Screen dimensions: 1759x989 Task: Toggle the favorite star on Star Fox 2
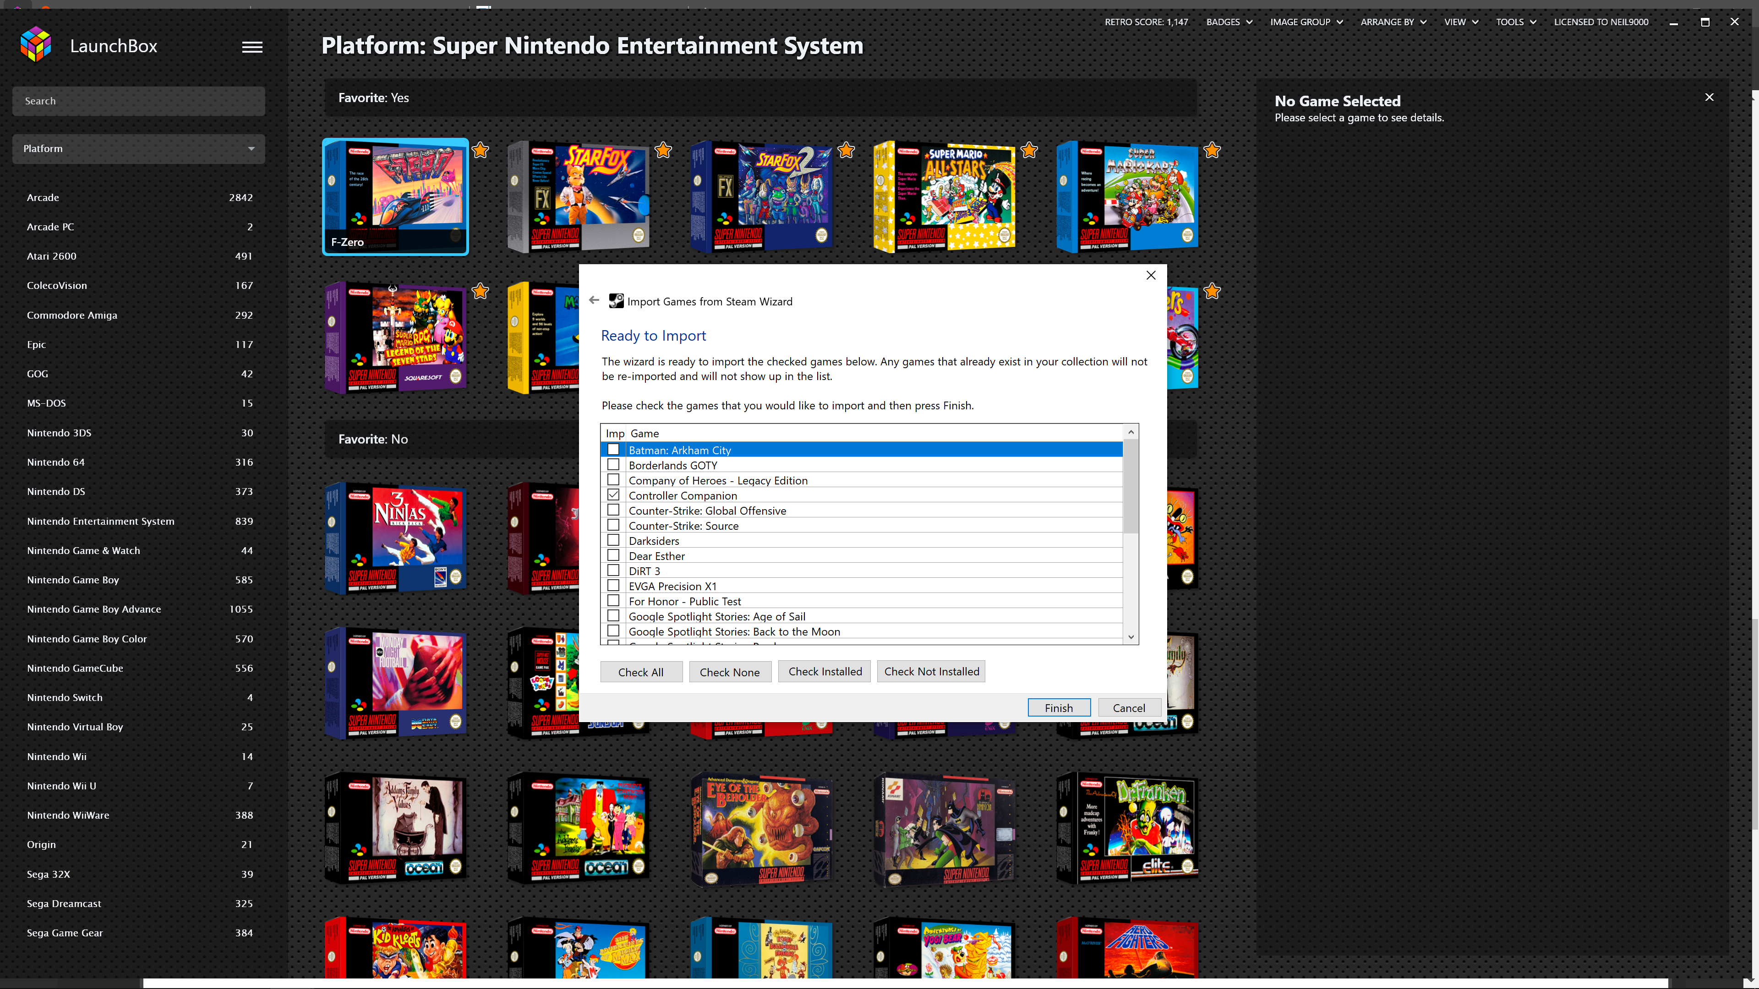click(847, 150)
